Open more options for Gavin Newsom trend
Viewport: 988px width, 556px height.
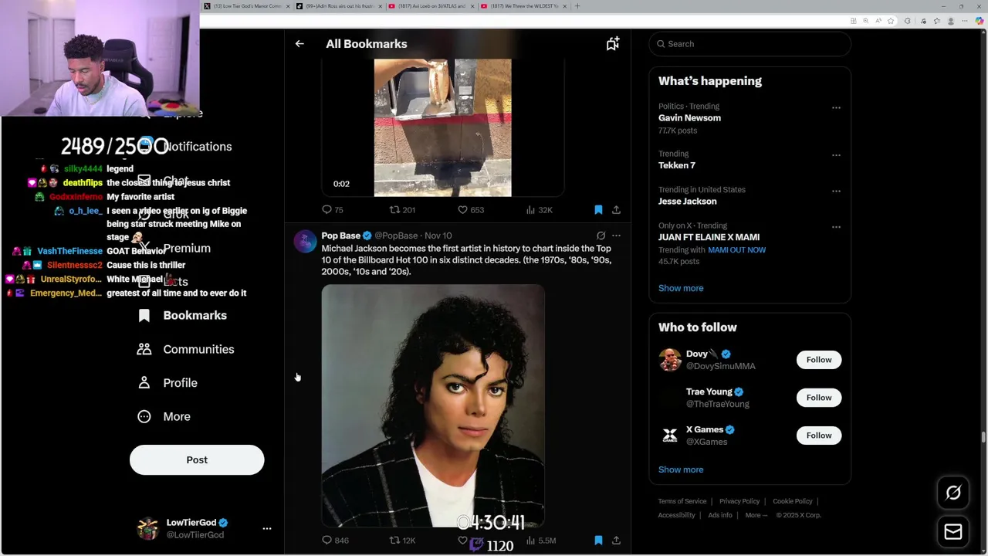[x=836, y=108]
